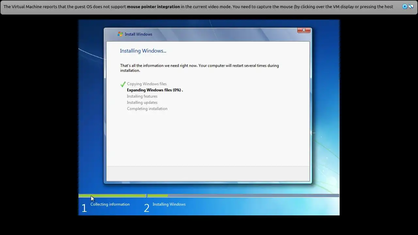Click the restart information paragraph

200,68
